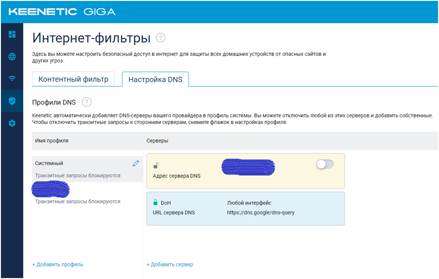439x279 pixels.
Task: Click the open padlock icon on DNS server
Action: pos(156,165)
